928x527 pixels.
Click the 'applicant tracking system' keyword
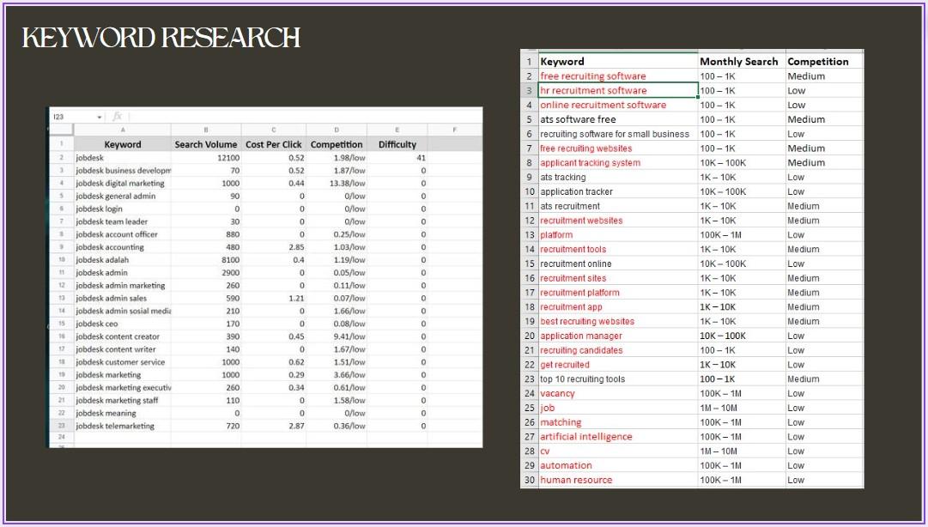[591, 163]
